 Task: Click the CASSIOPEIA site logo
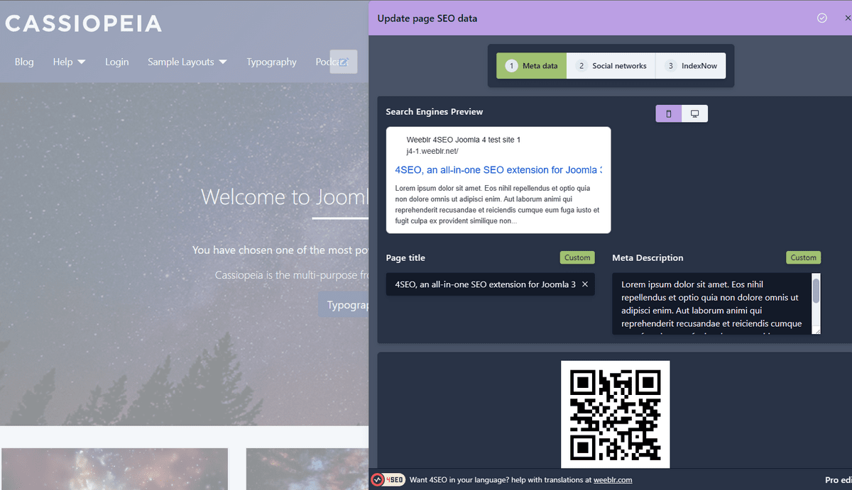(83, 23)
